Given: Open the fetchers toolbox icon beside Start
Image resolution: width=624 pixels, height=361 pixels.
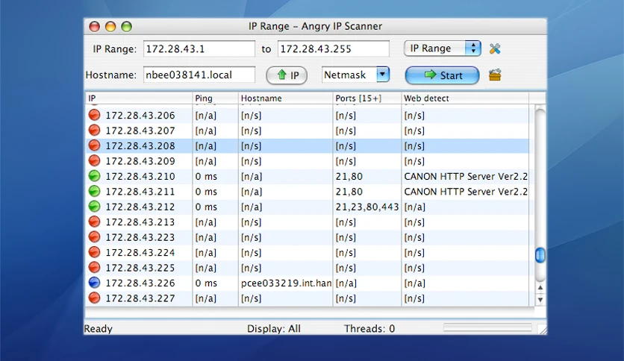Looking at the screenshot, I should click(495, 75).
